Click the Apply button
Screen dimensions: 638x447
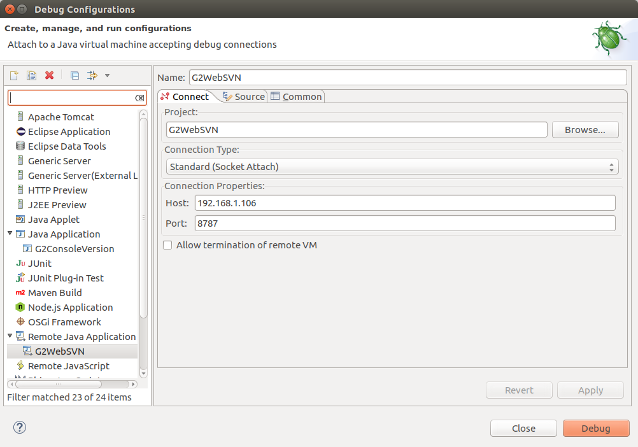(590, 390)
